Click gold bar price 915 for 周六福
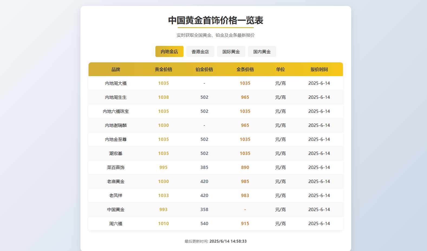Viewport: 427px width, 251px height. (245, 223)
